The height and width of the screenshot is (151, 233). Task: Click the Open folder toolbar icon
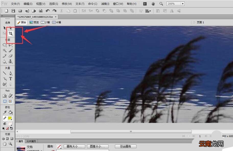tap(20, 11)
